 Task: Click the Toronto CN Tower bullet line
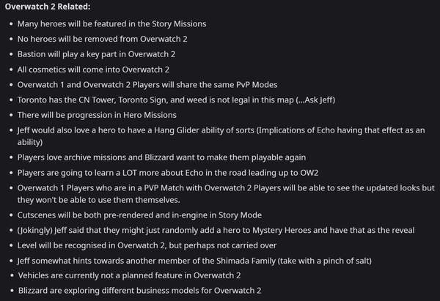tap(176, 100)
